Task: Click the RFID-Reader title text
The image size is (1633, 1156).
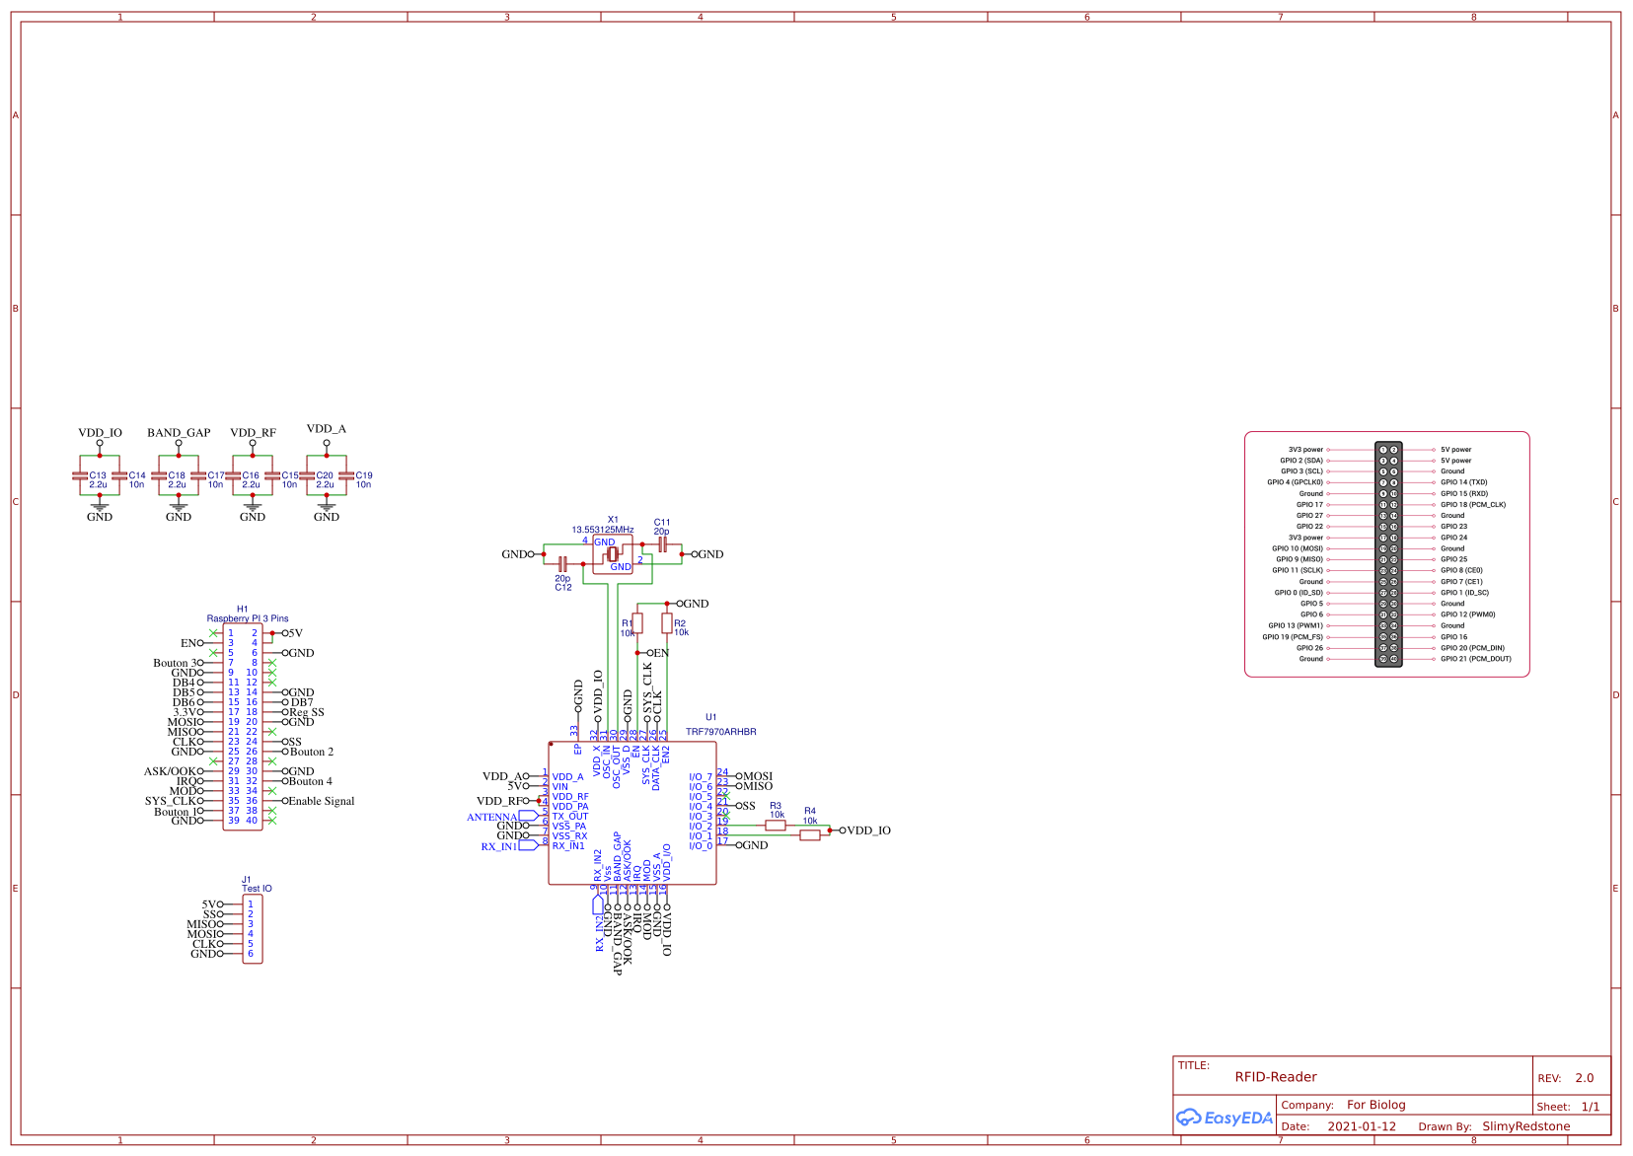Action: (1278, 1077)
